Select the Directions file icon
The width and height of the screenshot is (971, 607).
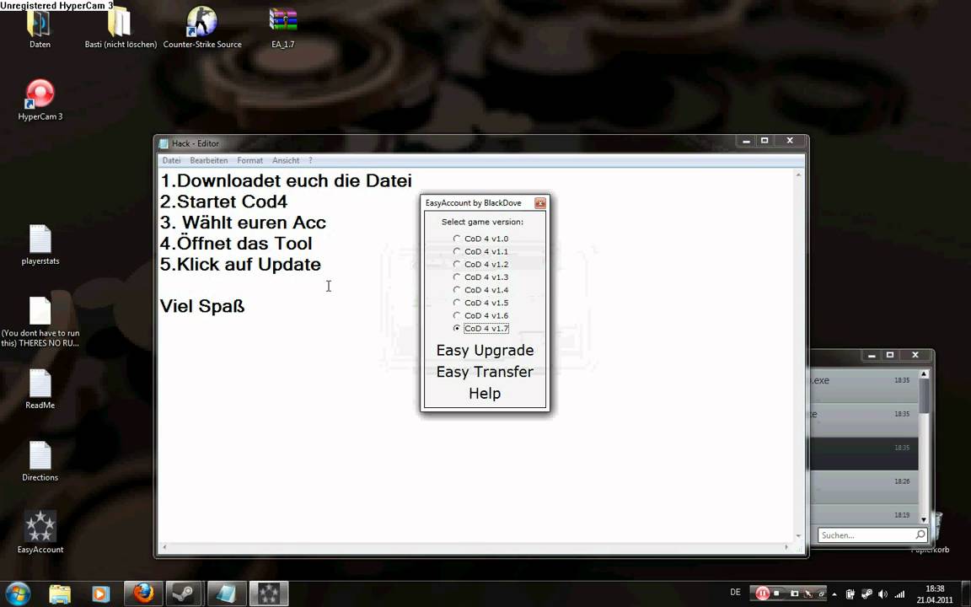40,461
